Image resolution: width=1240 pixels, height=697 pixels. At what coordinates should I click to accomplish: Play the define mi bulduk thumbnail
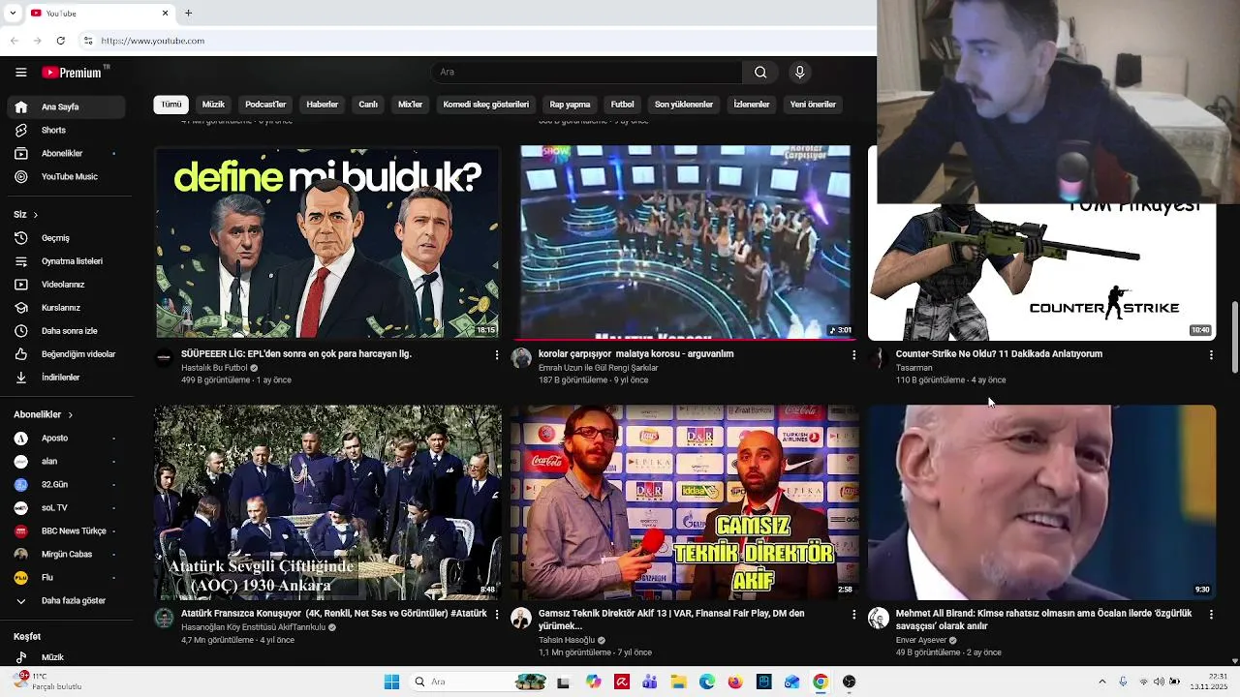[x=327, y=242]
